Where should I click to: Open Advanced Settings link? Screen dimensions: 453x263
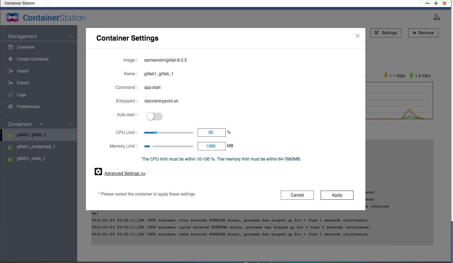point(125,173)
